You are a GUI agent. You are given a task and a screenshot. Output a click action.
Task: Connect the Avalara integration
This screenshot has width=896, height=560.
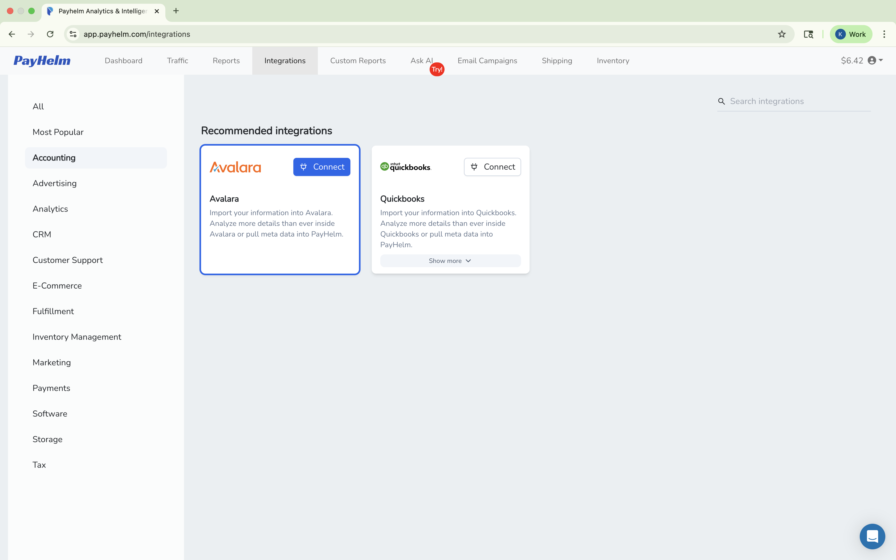click(321, 167)
